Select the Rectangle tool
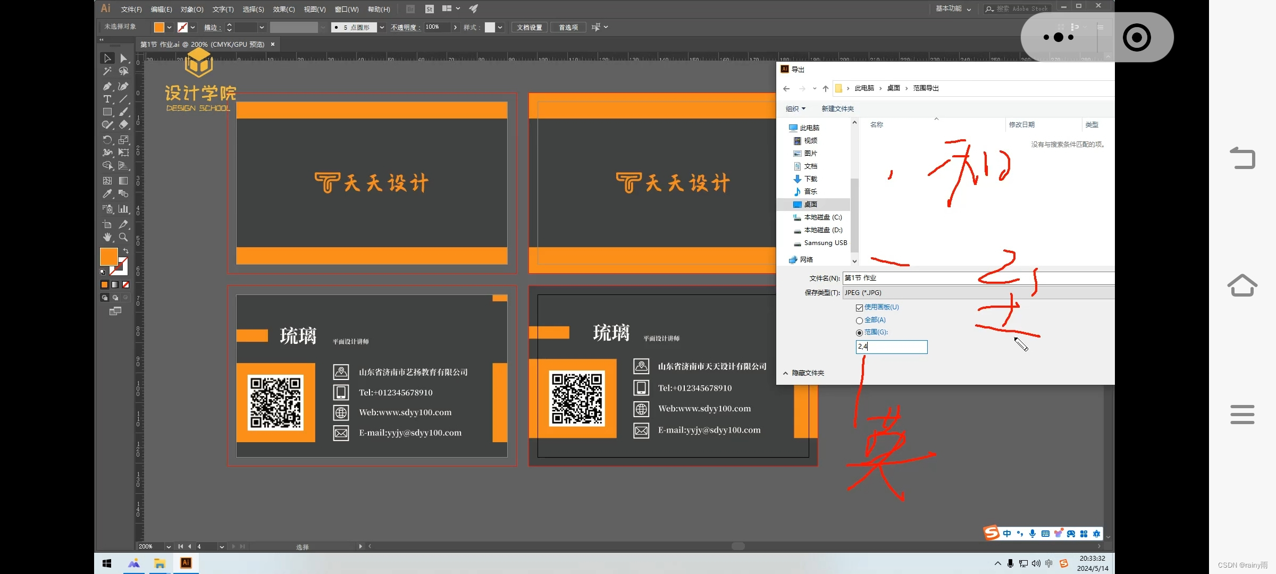This screenshot has width=1276, height=574. 107,112
